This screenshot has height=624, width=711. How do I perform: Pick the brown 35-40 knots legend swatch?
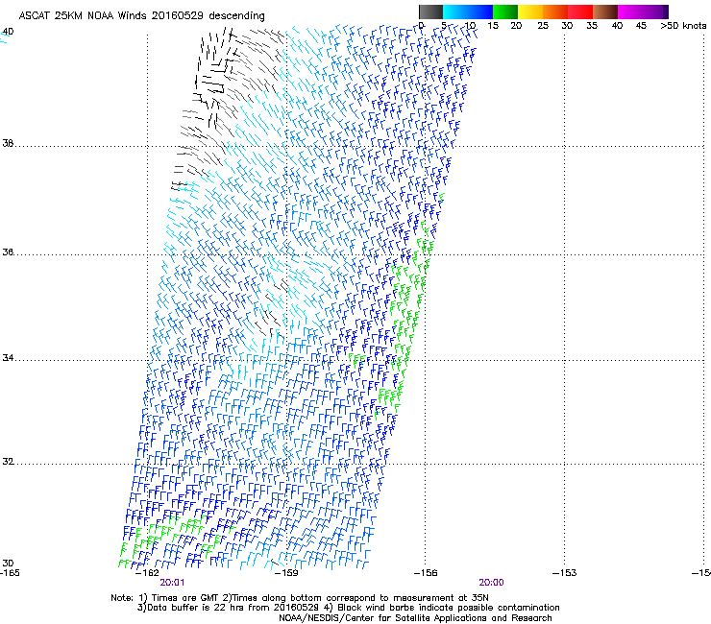[605, 12]
